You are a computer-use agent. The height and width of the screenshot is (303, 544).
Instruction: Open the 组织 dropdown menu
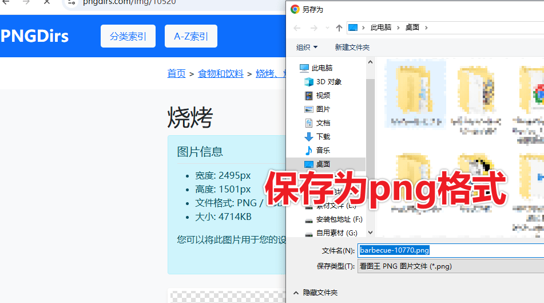[307, 48]
